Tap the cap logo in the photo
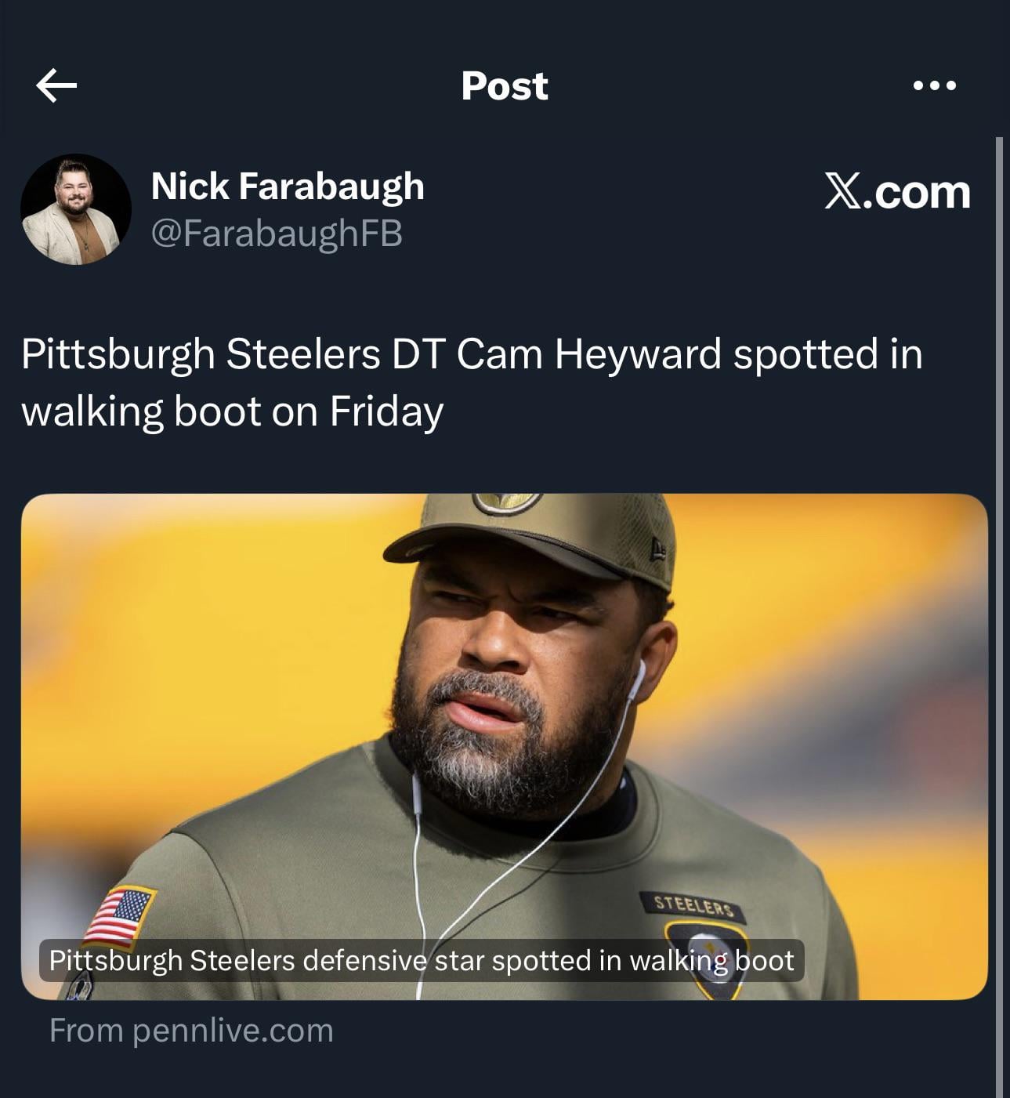Image resolution: width=1010 pixels, height=1098 pixels. (x=507, y=503)
